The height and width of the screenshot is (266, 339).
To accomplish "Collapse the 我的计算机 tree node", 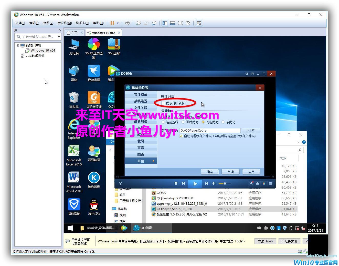I will pos(18,45).
